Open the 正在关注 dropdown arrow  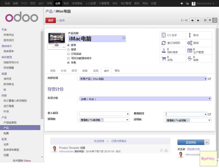point(207,142)
